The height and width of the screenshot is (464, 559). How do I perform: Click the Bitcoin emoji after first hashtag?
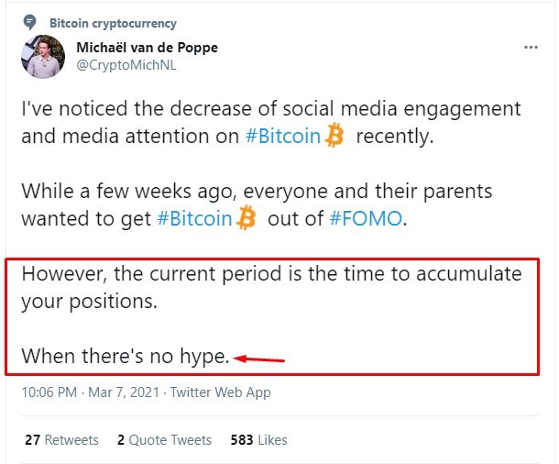click(x=334, y=135)
